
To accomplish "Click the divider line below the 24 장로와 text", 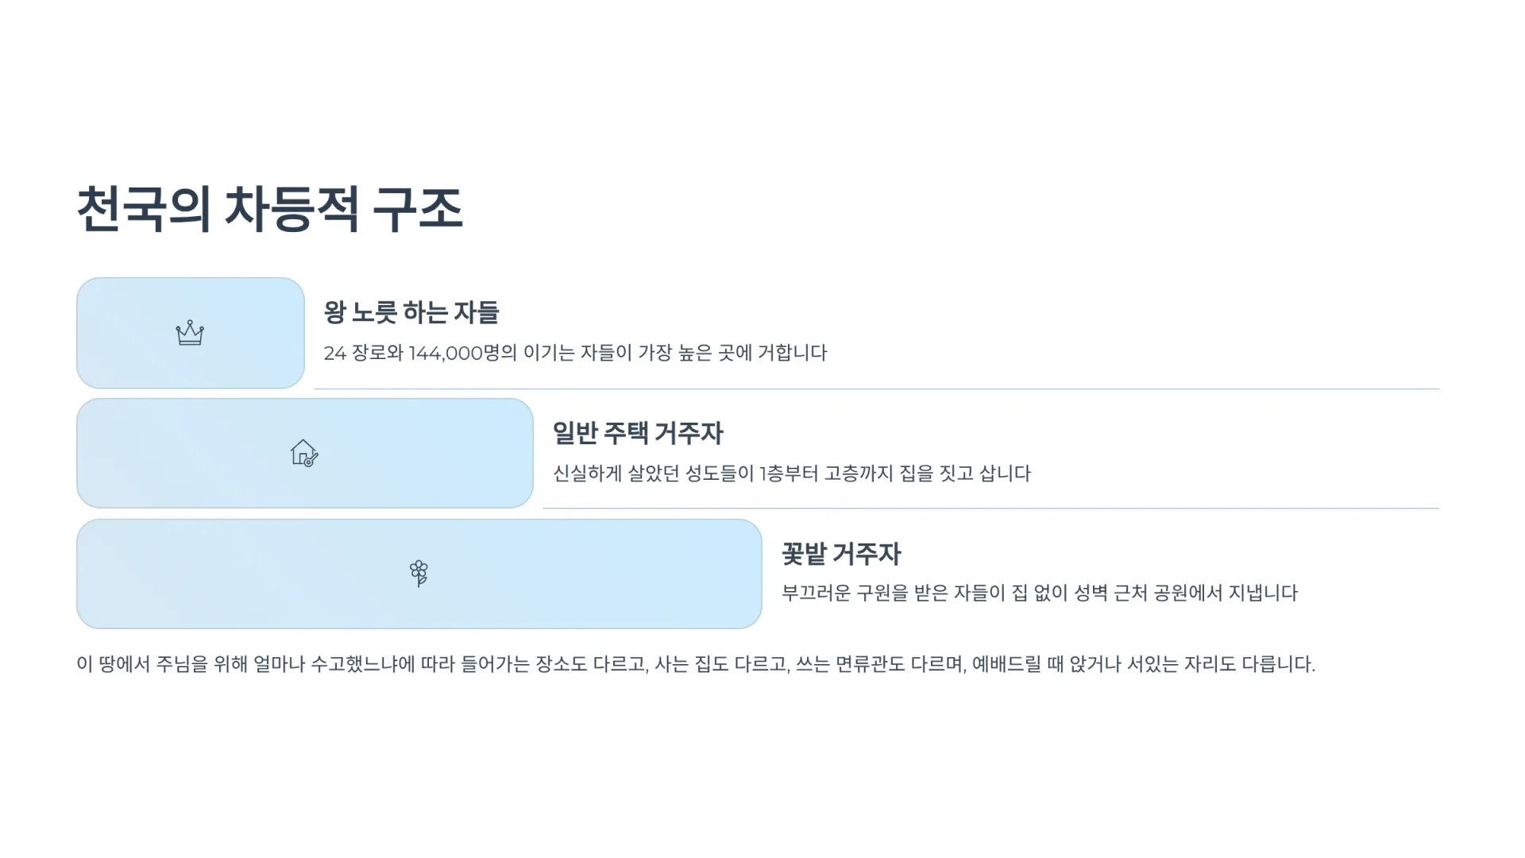I will click(876, 389).
